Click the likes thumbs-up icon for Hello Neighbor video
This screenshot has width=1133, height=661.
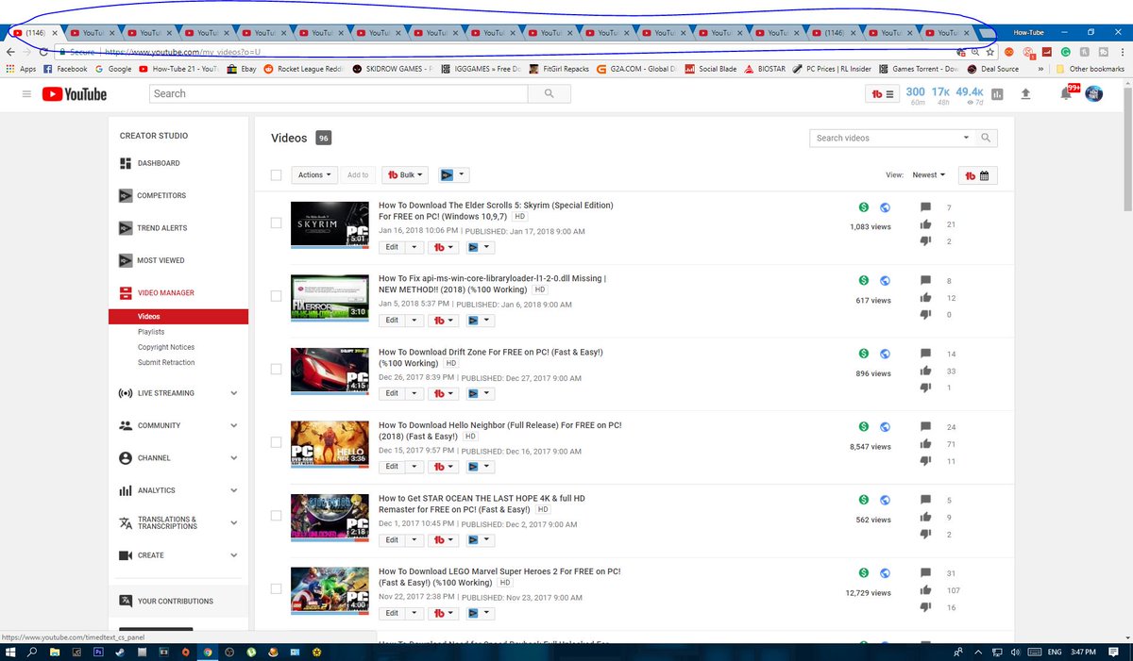tap(925, 444)
